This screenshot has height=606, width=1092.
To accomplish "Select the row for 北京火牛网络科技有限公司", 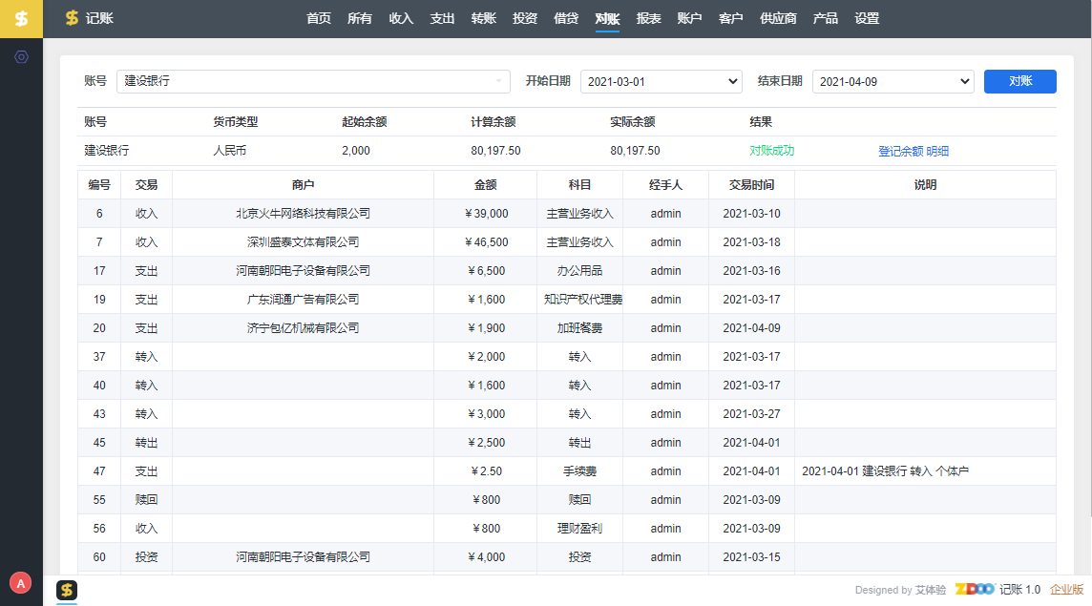I will [x=303, y=214].
